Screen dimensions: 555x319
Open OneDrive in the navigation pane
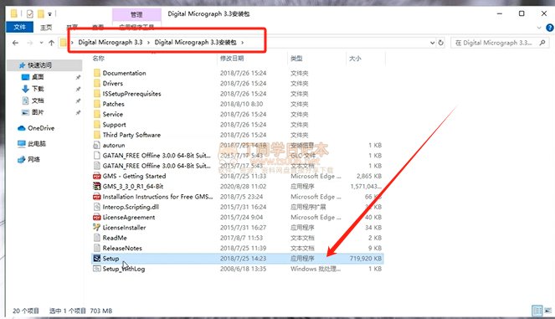[x=36, y=128]
